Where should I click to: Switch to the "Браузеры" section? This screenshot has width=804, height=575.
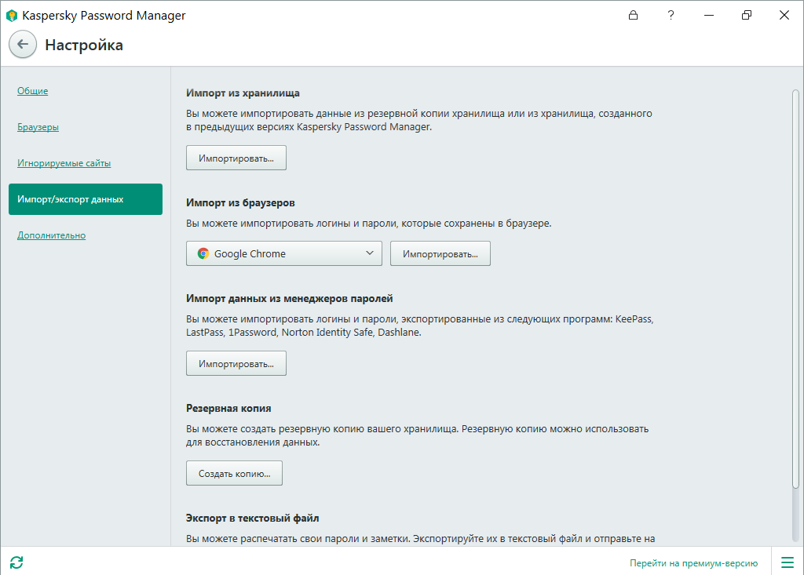click(38, 126)
